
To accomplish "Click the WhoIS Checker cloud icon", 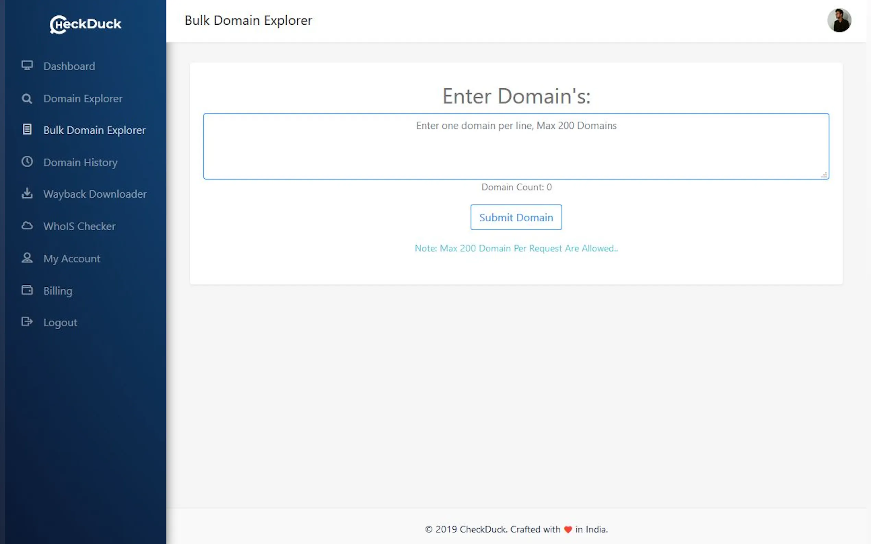I will pos(27,226).
